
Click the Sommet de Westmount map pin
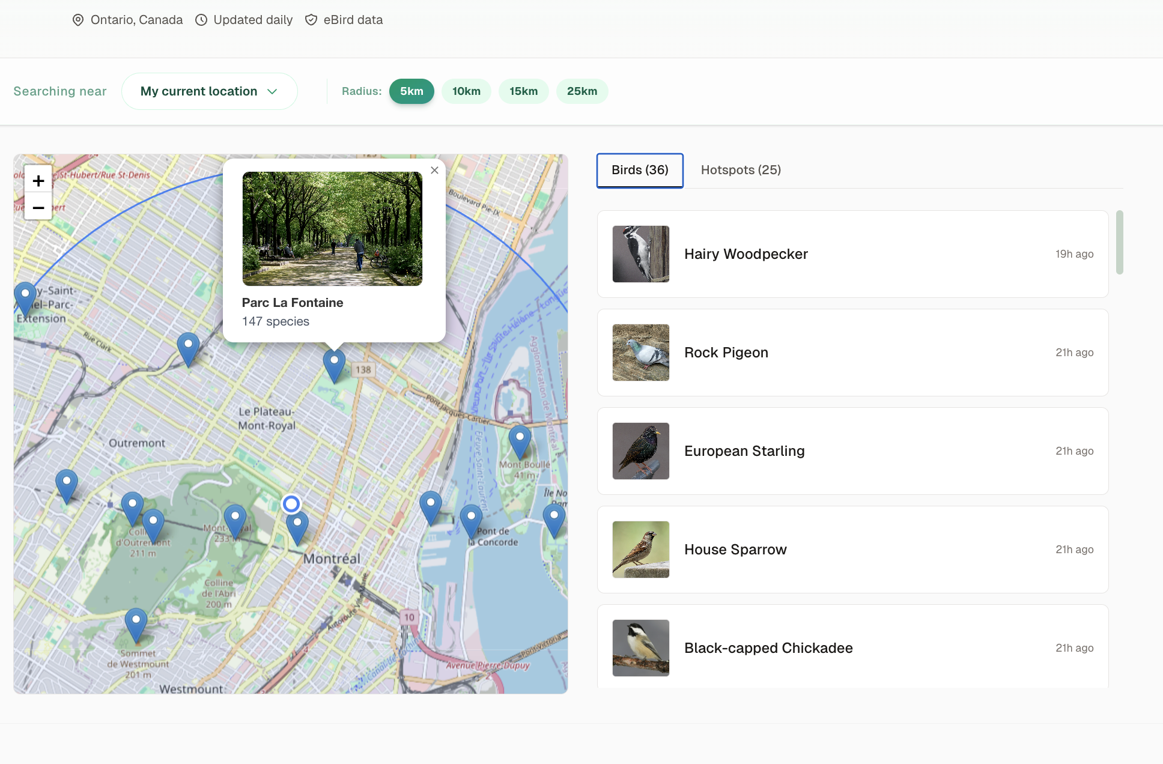point(136,623)
